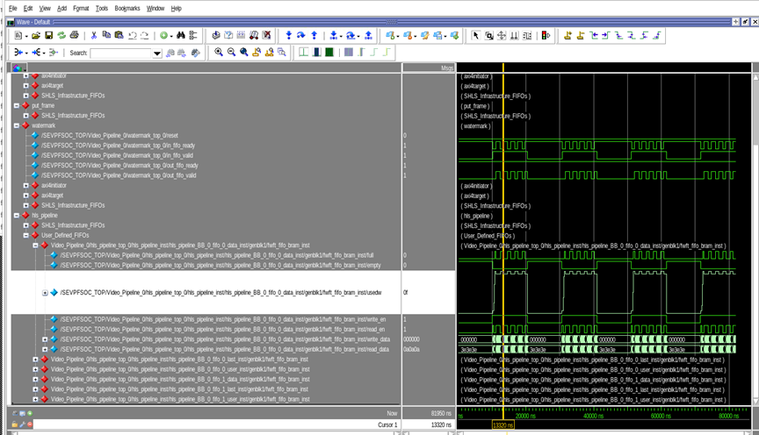Click the Cut scissors icon
This screenshot has height=435, width=759.
[93, 35]
